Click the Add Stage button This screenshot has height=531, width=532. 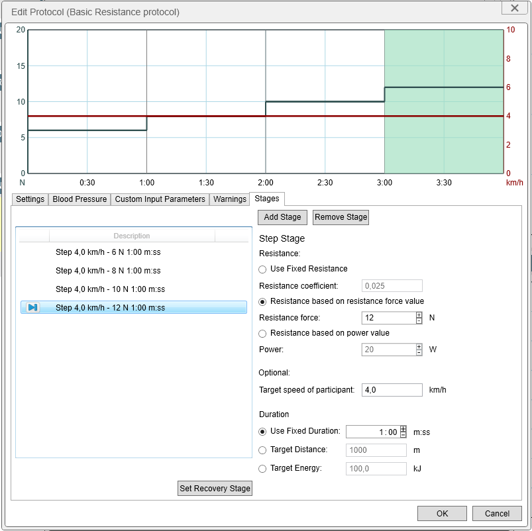(x=282, y=217)
